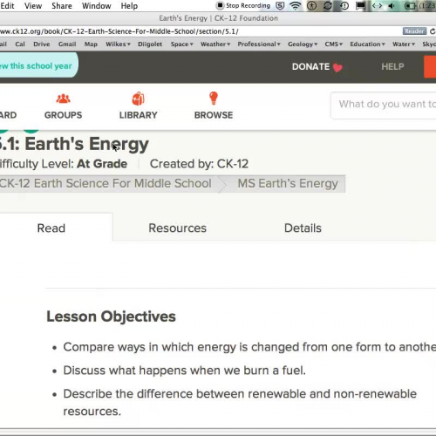The image size is (436, 436).
Task: Open the Help menu in the menu bar
Action: pos(129,5)
